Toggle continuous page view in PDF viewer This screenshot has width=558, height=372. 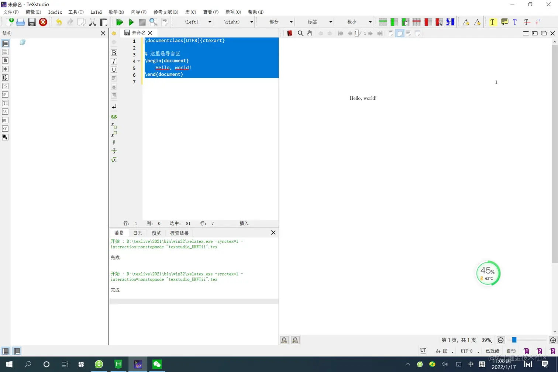pos(400,33)
